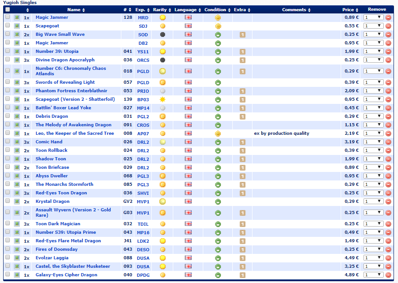Select the checkbox for The Monarchs Stormforth

(x=8, y=184)
